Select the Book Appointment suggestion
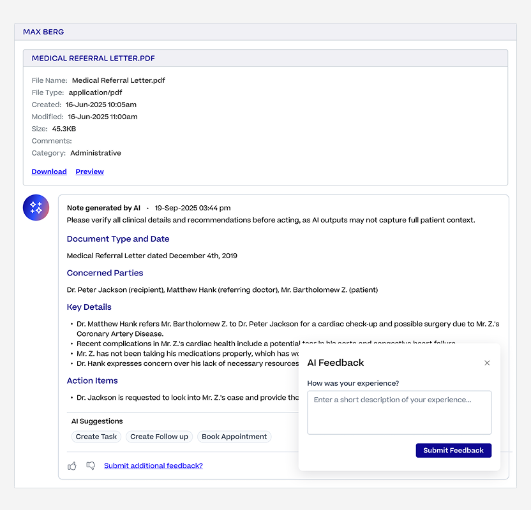This screenshot has height=510, width=531. pos(234,437)
